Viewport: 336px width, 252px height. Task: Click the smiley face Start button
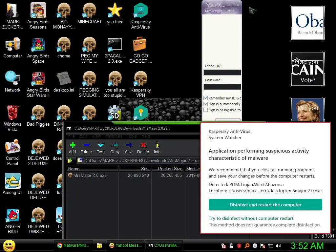[x=9, y=245]
